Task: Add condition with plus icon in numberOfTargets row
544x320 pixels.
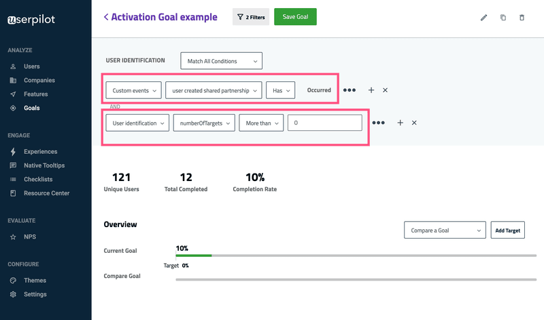Action: tap(400, 123)
